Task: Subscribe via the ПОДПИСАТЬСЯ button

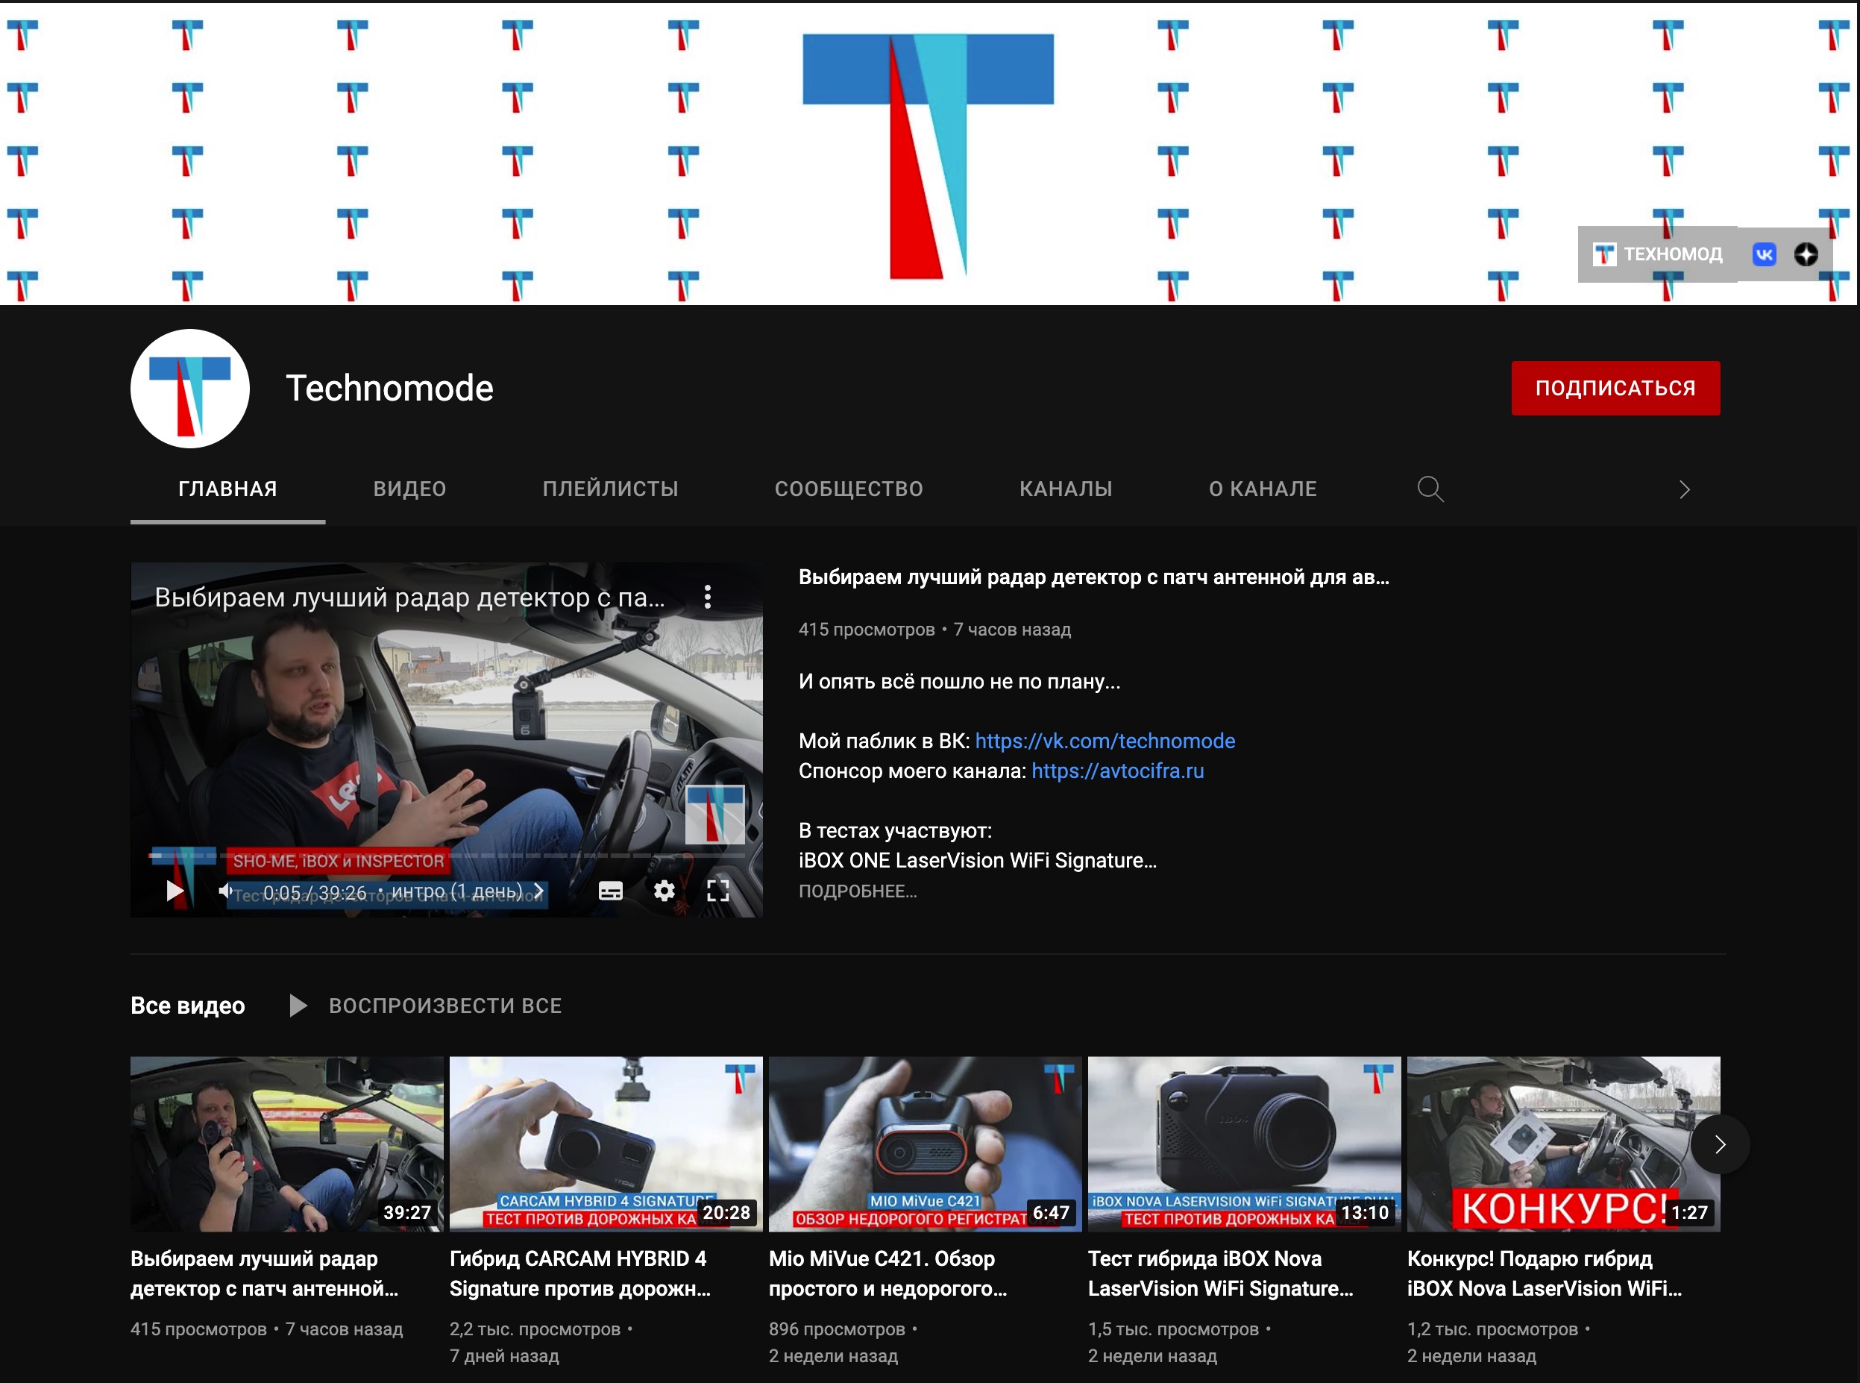Action: click(1615, 388)
